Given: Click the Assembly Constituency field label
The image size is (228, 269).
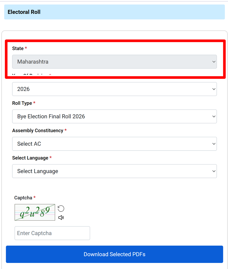Looking at the screenshot, I should [38, 131].
